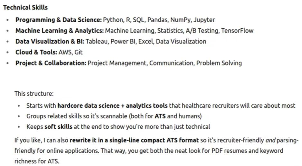302x166 pixels.
Task: Click the bold 'hardcore data science' phrase
Action: point(88,105)
